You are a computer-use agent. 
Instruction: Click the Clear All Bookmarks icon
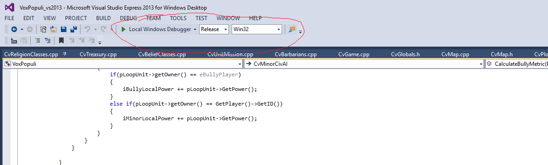tap(92, 41)
